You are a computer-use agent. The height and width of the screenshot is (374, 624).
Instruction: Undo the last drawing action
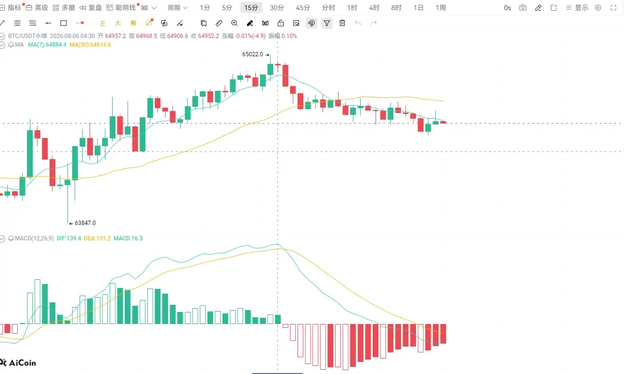[x=358, y=23]
